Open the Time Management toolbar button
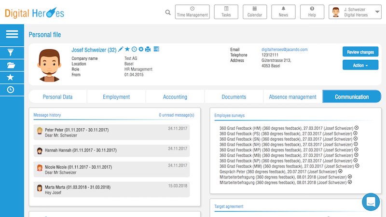The image size is (386, 217). click(x=192, y=12)
